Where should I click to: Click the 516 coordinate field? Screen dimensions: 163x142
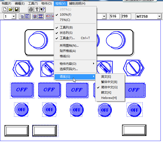[x=115, y=16]
